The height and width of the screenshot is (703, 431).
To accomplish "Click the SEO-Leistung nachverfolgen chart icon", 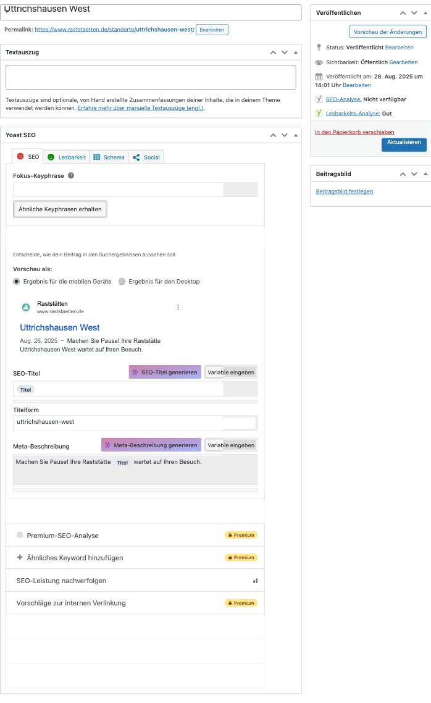I will [255, 581].
